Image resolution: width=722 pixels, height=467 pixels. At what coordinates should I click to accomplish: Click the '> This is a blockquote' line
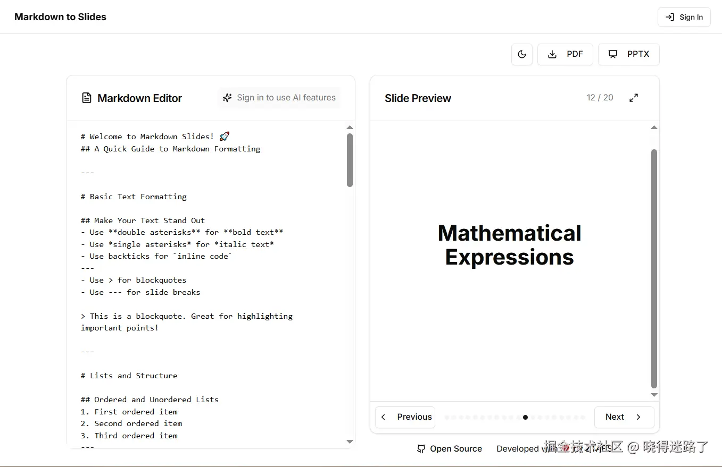(187, 316)
